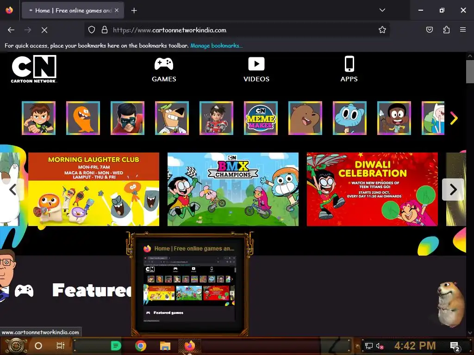Click the Firefox taskbar icon
Viewport: 474px width, 355px height.
pyautogui.click(x=189, y=346)
